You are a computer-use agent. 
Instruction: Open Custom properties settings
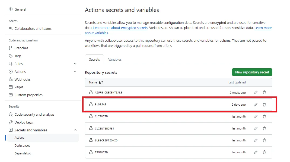click(28, 95)
